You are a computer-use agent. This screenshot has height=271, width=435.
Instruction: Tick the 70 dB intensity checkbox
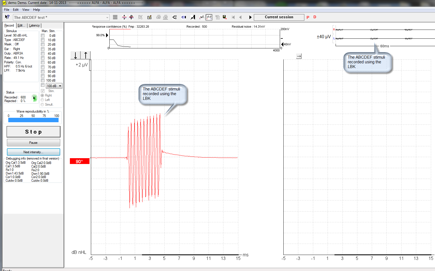43,67
